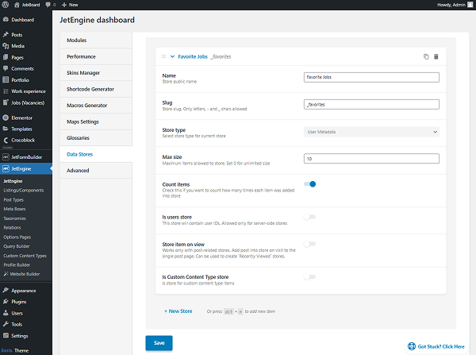Open the Glossaries tab
This screenshot has height=355, width=476.
point(96,137)
